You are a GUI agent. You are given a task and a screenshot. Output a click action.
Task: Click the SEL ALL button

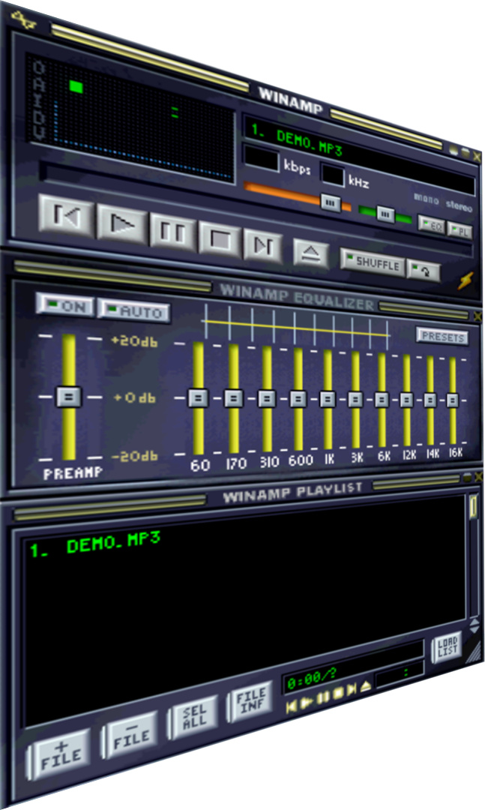[193, 718]
